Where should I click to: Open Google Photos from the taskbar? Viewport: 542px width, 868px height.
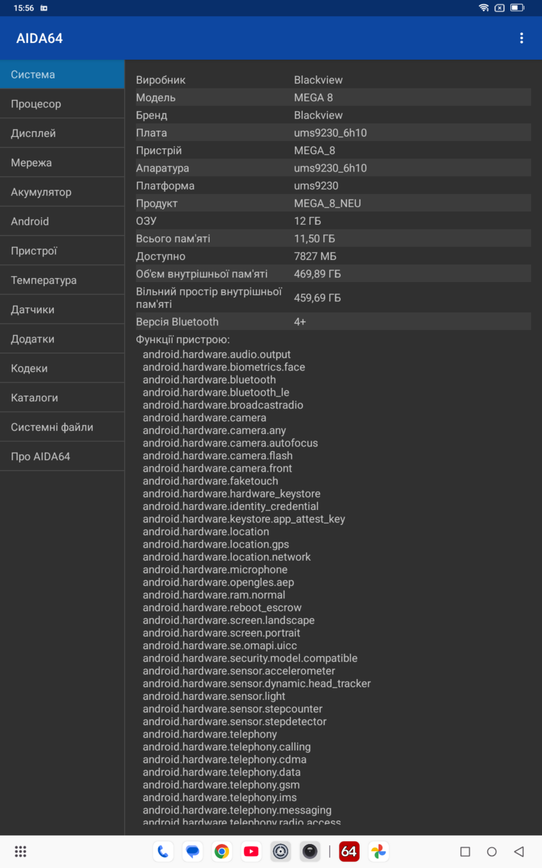[x=378, y=851]
